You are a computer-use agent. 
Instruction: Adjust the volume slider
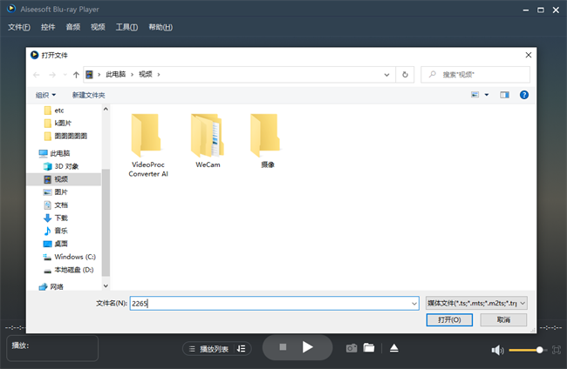tap(526, 350)
